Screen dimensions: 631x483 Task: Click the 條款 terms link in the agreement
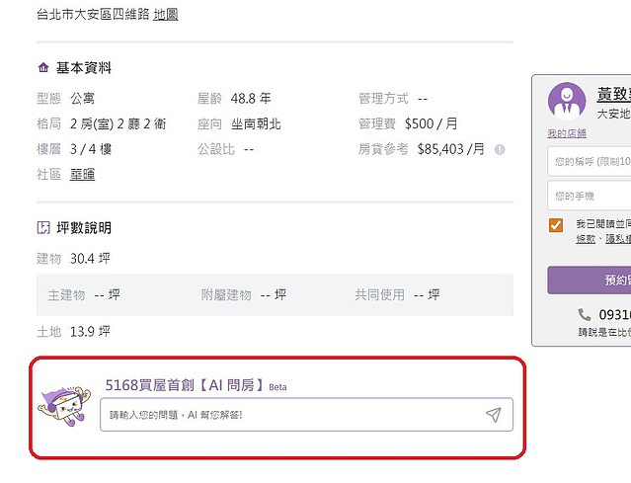[586, 239]
